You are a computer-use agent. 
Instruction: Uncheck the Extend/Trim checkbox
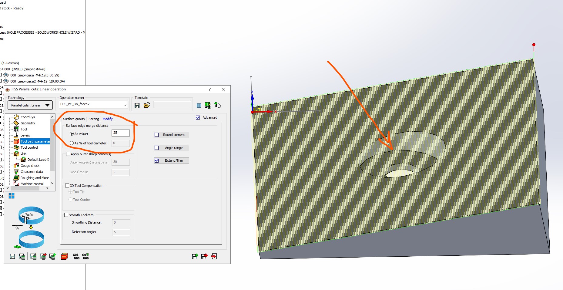point(157,160)
